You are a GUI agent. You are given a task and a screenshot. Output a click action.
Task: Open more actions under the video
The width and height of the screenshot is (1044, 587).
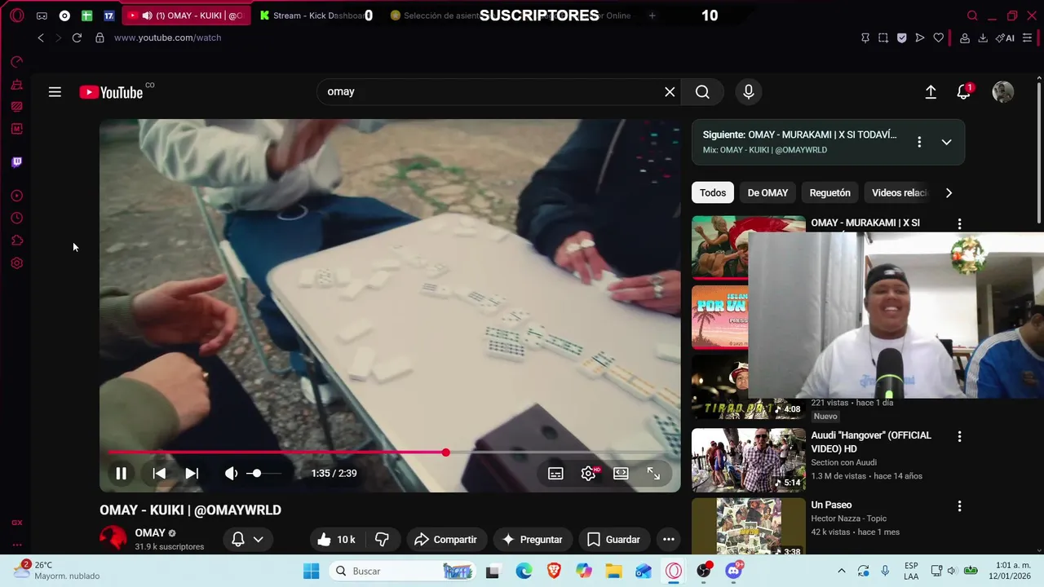[669, 540]
